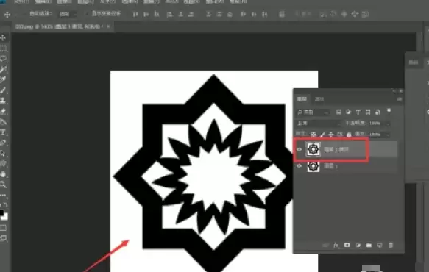Select the bottom Layer 1 name

tap(330, 166)
